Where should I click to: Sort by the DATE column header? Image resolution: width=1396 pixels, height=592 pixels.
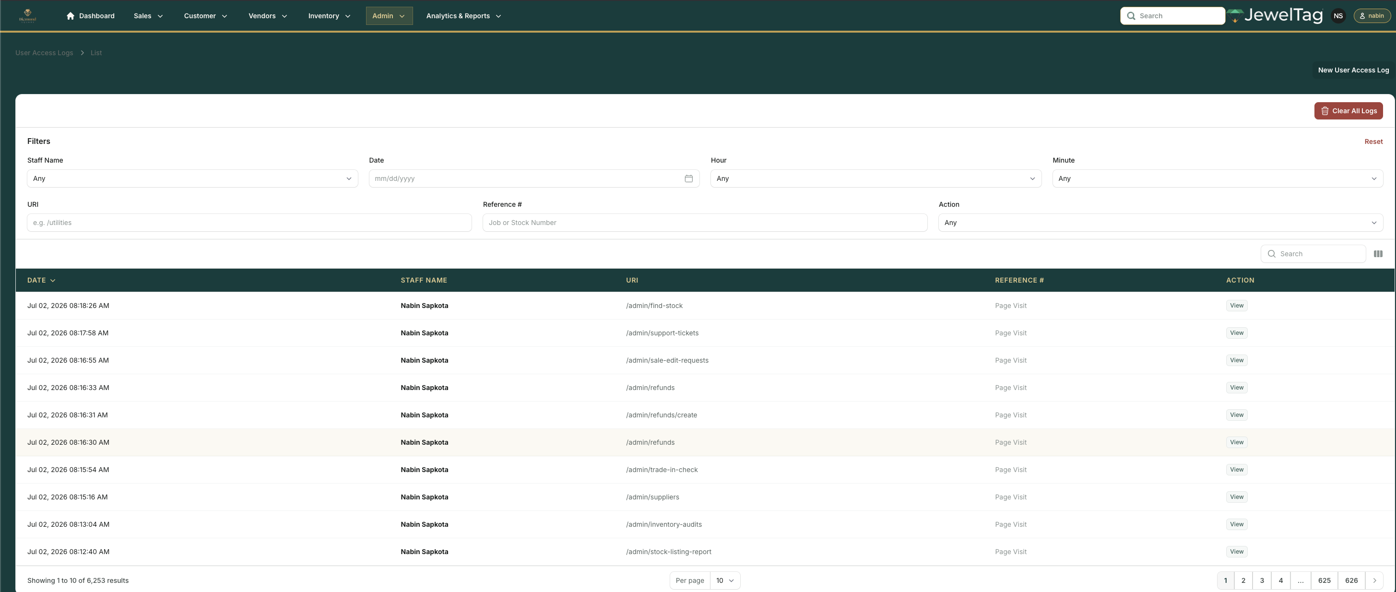[41, 280]
